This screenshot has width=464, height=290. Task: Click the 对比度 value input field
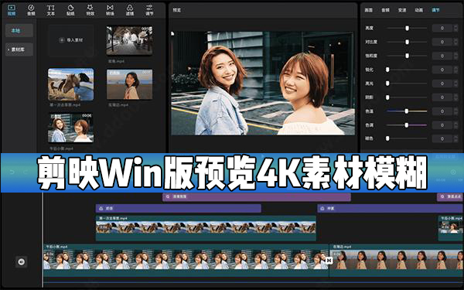pyautogui.click(x=442, y=42)
